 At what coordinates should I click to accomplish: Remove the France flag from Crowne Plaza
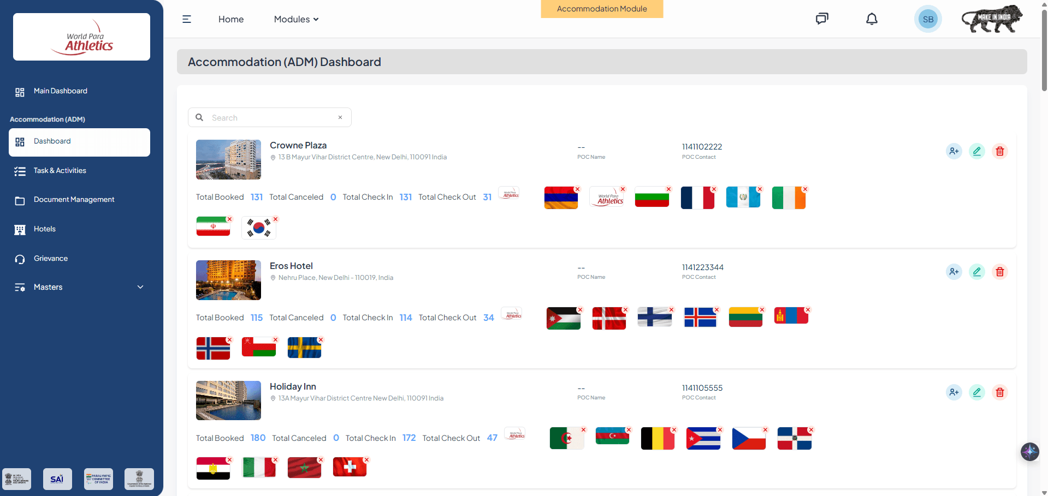tap(714, 189)
